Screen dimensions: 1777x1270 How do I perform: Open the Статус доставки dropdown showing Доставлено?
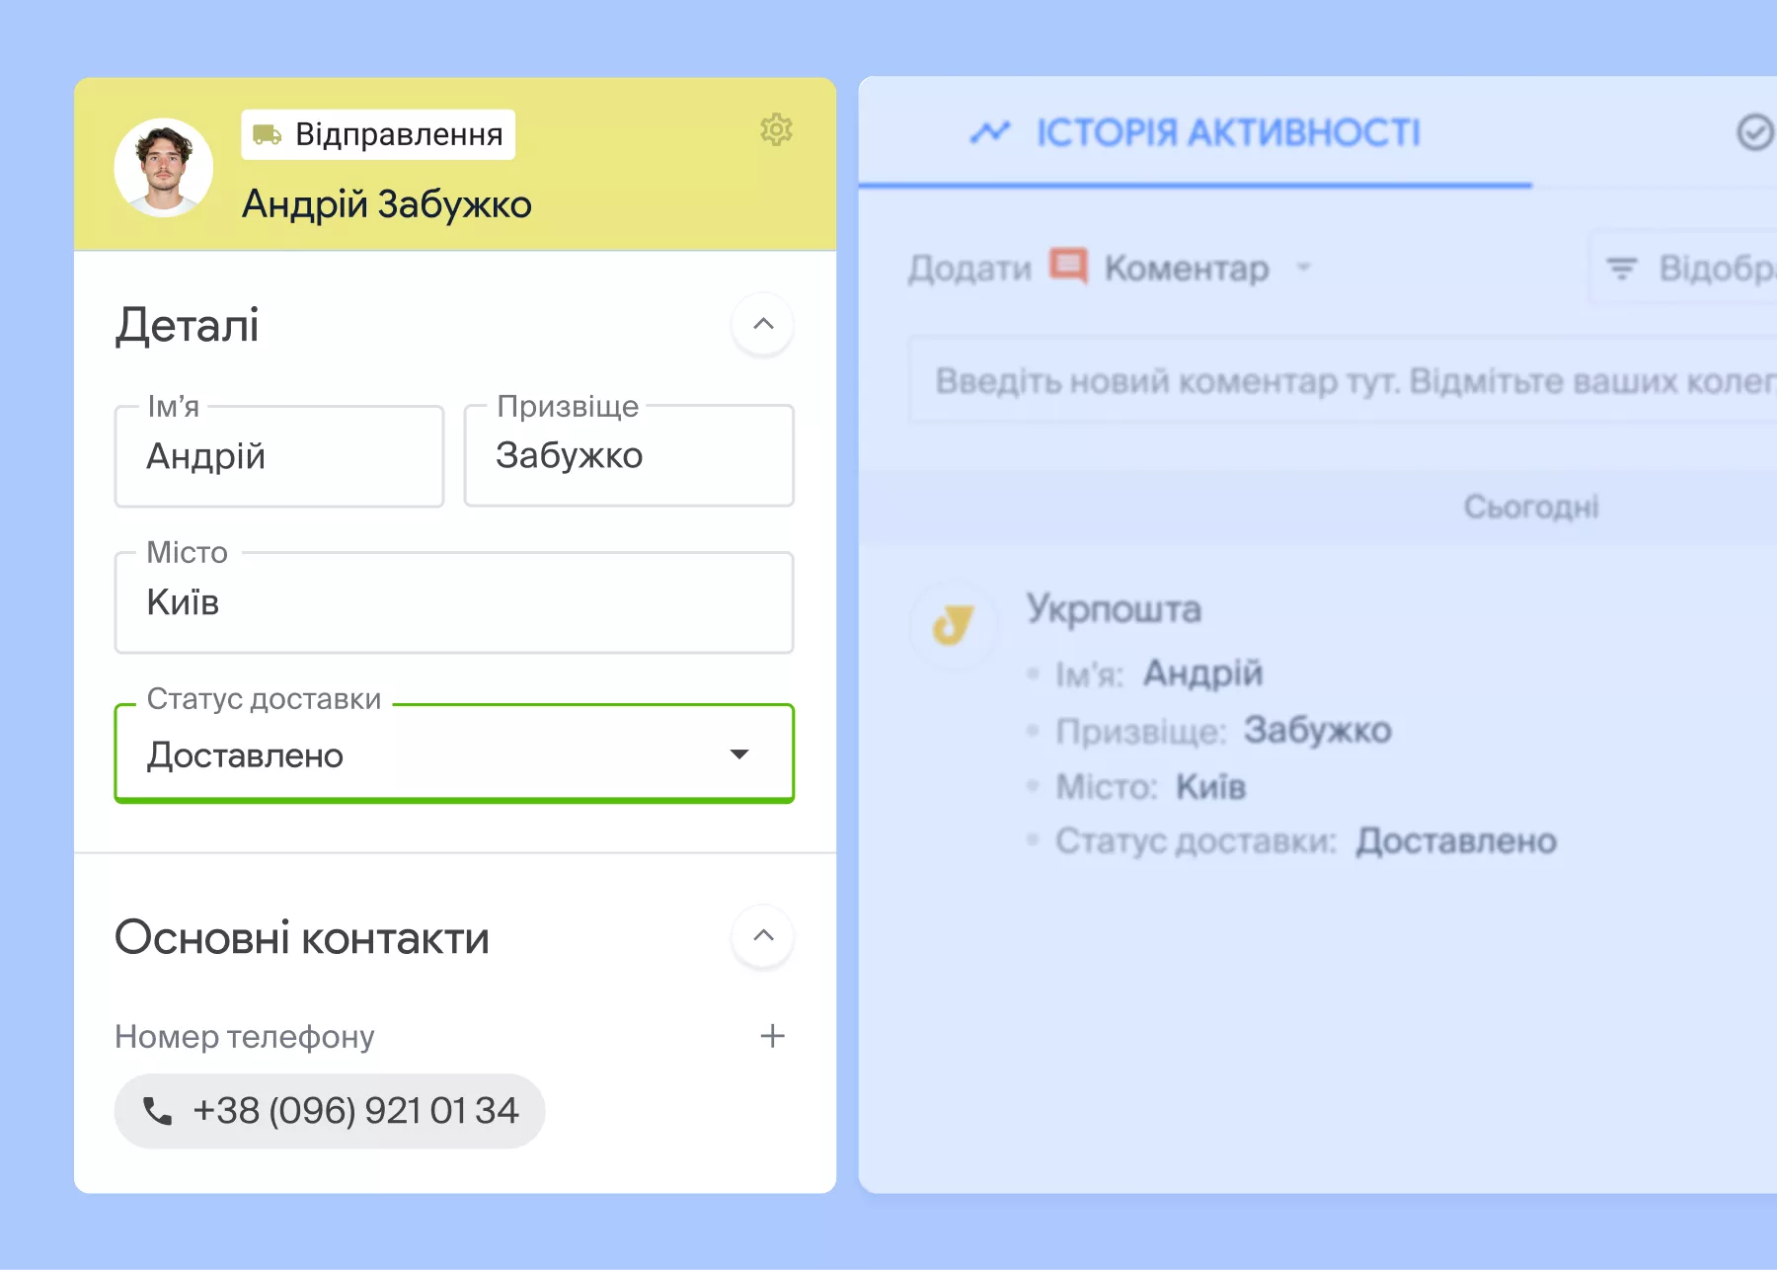click(x=454, y=754)
